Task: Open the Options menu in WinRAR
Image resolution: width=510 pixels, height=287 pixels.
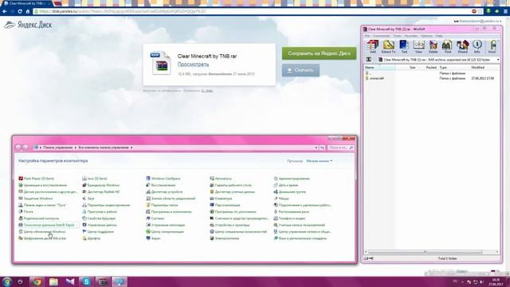Action: tap(426, 36)
